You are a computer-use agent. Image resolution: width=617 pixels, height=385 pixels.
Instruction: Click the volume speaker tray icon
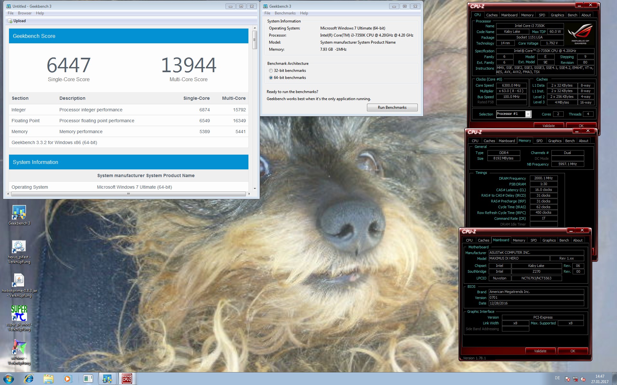(583, 379)
